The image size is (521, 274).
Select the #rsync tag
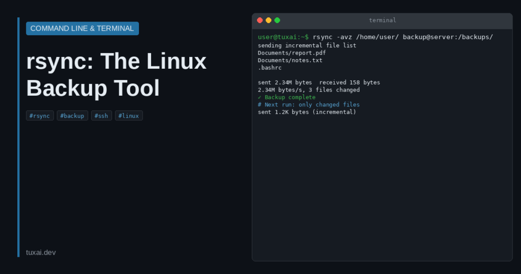coord(40,116)
